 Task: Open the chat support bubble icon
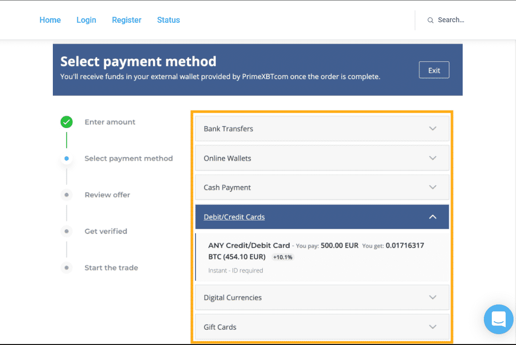click(x=498, y=319)
